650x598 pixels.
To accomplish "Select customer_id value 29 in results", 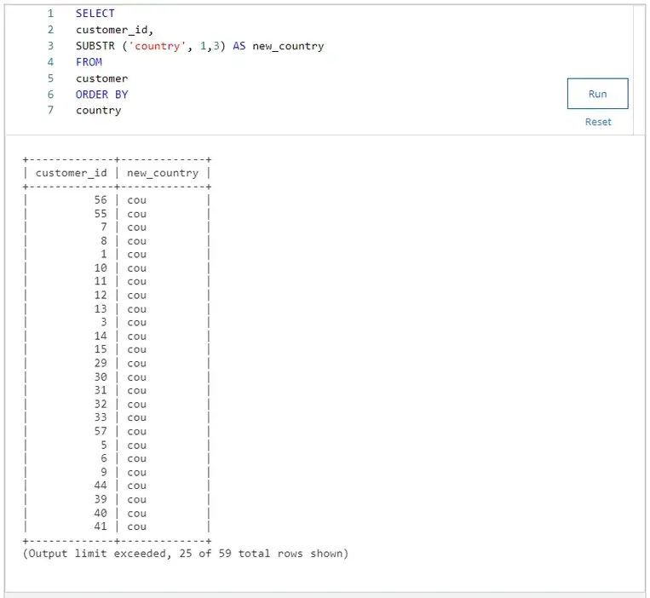I will click(x=101, y=363).
